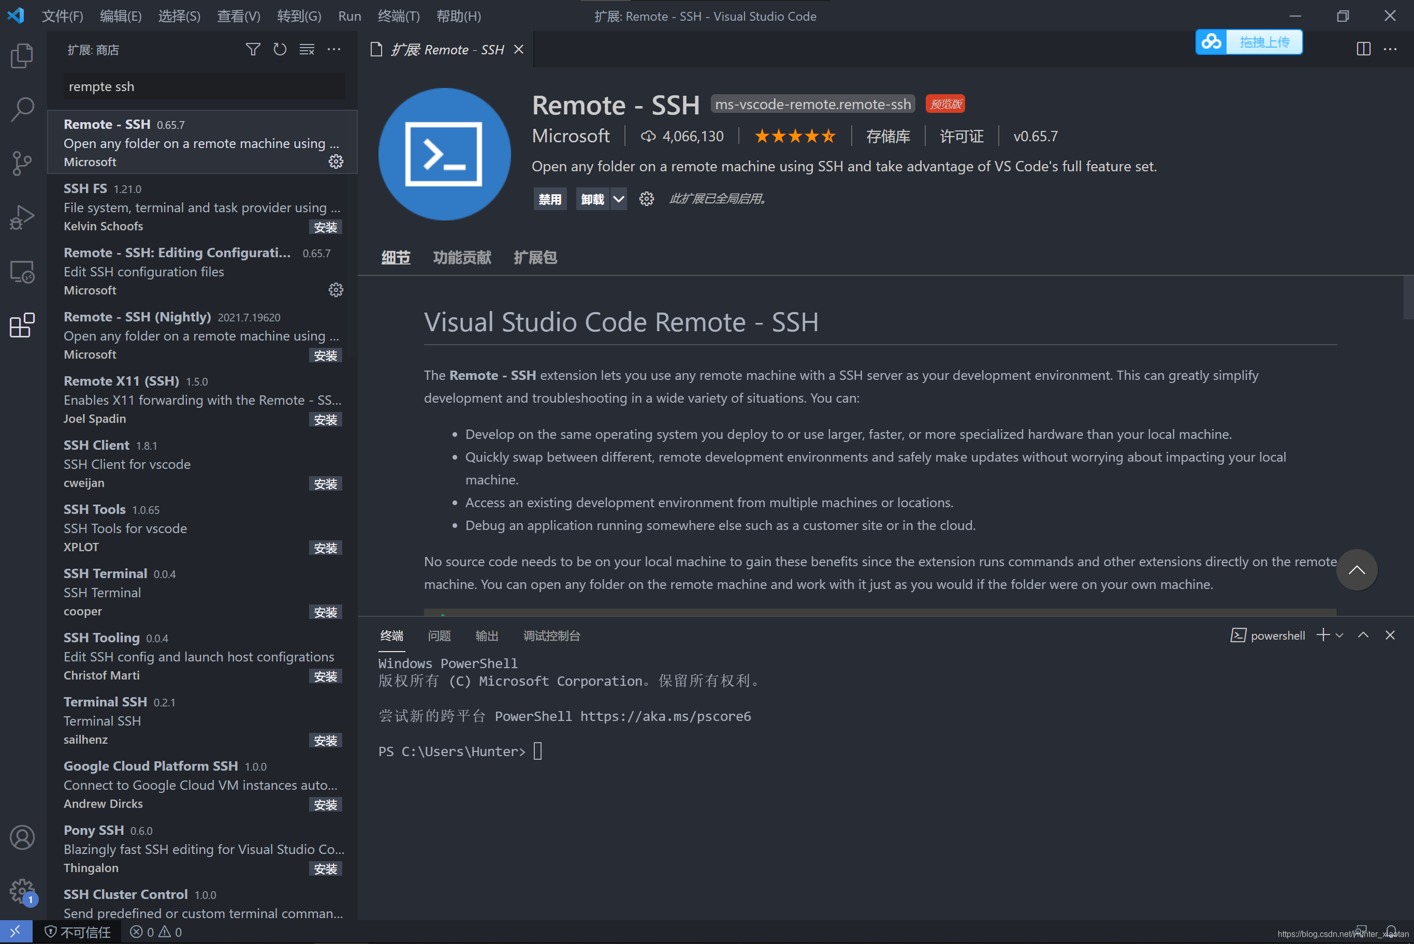This screenshot has width=1414, height=944.
Task: Click the scroll-to-top arrow button
Action: [1356, 569]
